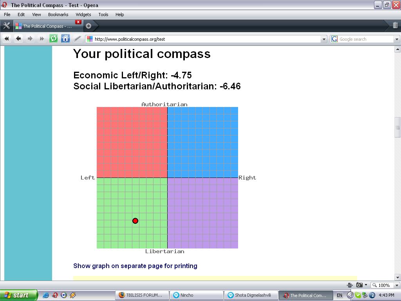This screenshot has width=401, height=301.
Task: Open the Google search engine dropdown
Action: [397, 39]
